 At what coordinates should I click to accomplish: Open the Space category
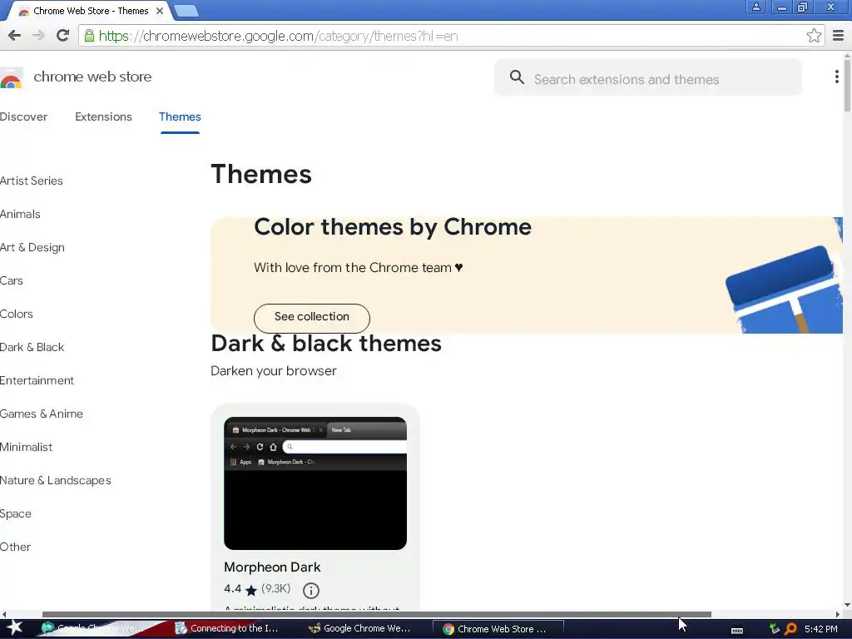[16, 513]
